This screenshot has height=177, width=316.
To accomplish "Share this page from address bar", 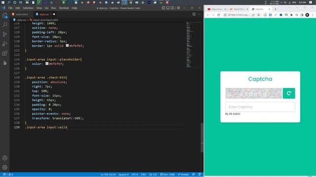I will coord(253,15).
